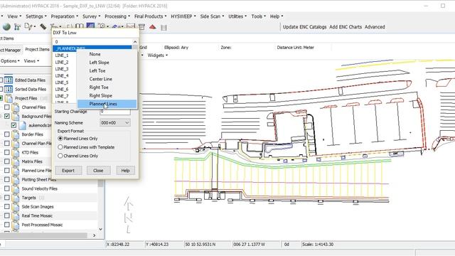Screen dimensions: 455x256
Task: Click the HYPACK hardware setup icon
Action: click(17, 27)
